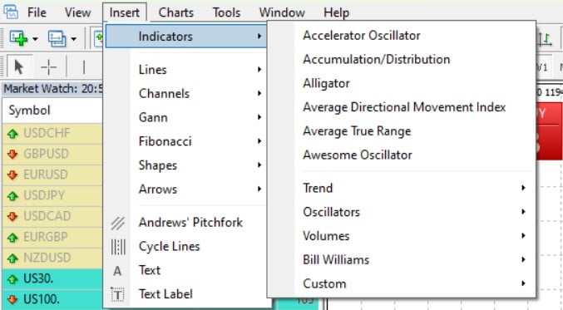Click the Text 'A' icon
The width and height of the screenshot is (563, 310).
click(x=117, y=271)
